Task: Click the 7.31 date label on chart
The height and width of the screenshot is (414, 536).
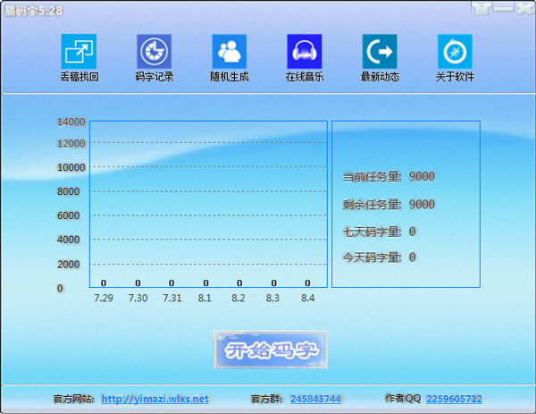Action: point(172,298)
